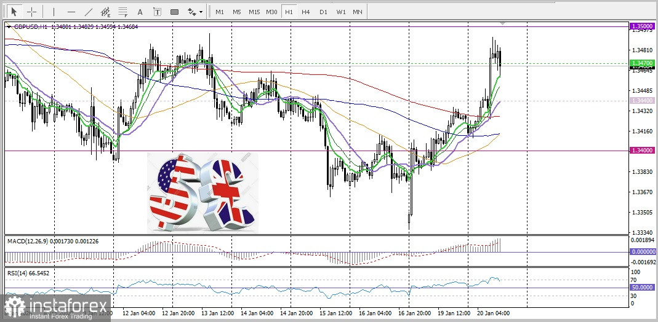
Task: Select the cursor arrow tool
Action: (x=14, y=12)
